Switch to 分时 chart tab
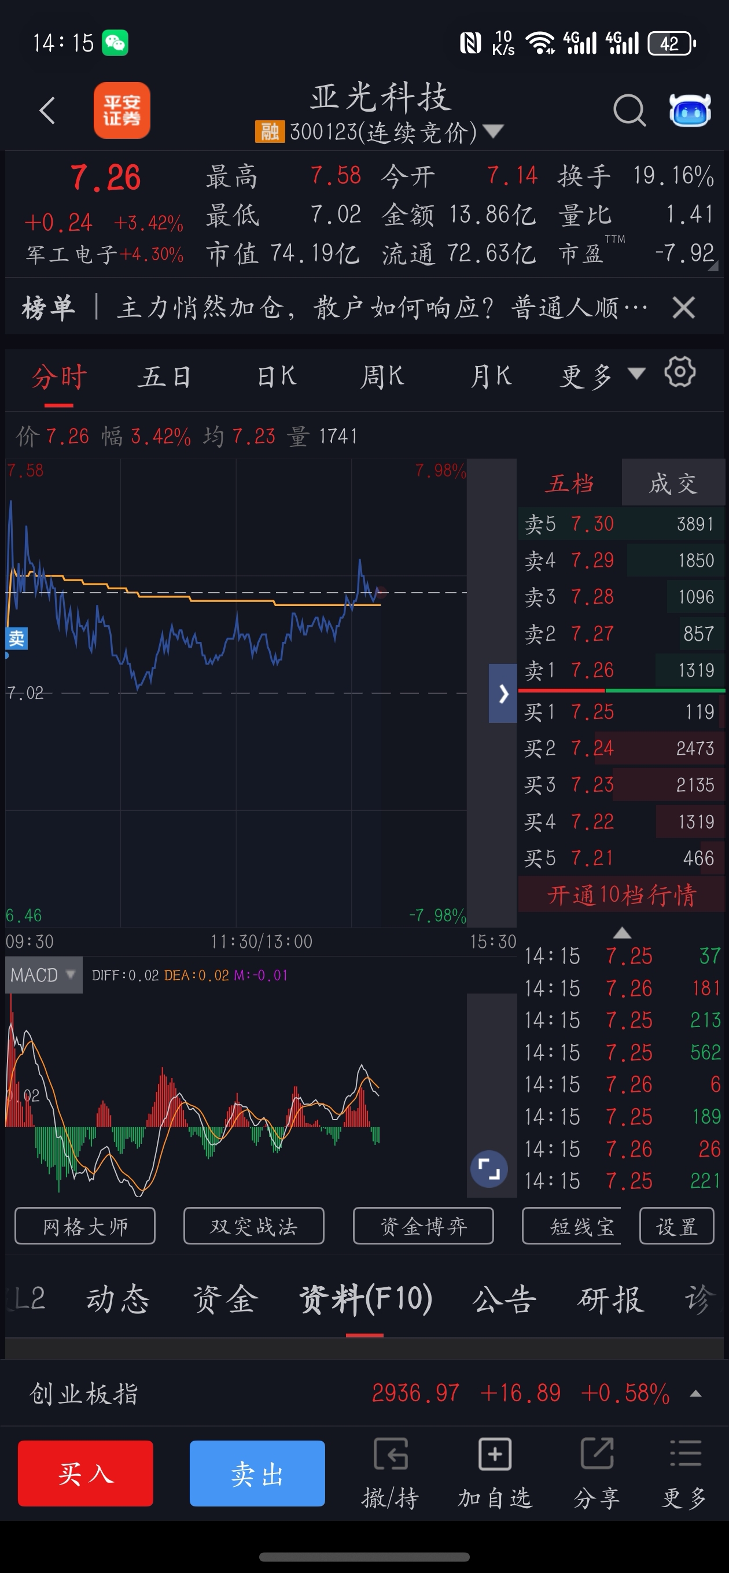Screen dimensions: 729x1573 [59, 376]
